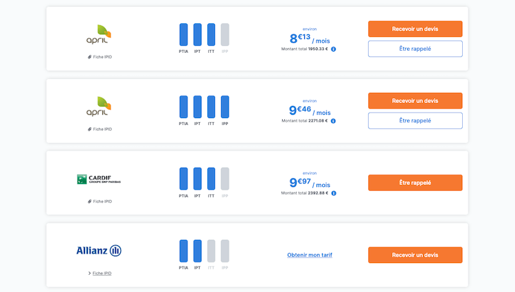515x292 pixels.
Task: Click info icon next to 1950.33 € total
Action: [x=333, y=49]
